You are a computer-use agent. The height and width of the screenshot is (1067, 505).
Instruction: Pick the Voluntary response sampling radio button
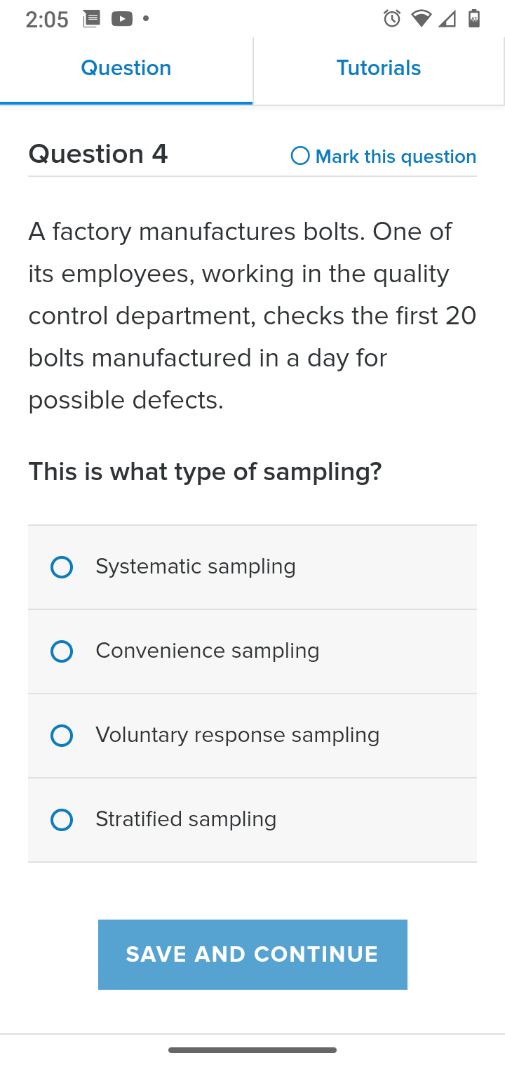pyautogui.click(x=62, y=736)
